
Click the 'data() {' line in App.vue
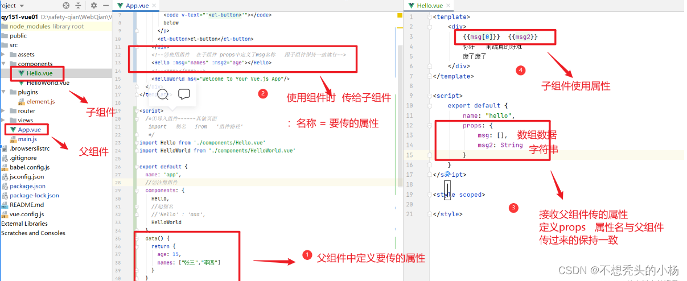click(157, 238)
